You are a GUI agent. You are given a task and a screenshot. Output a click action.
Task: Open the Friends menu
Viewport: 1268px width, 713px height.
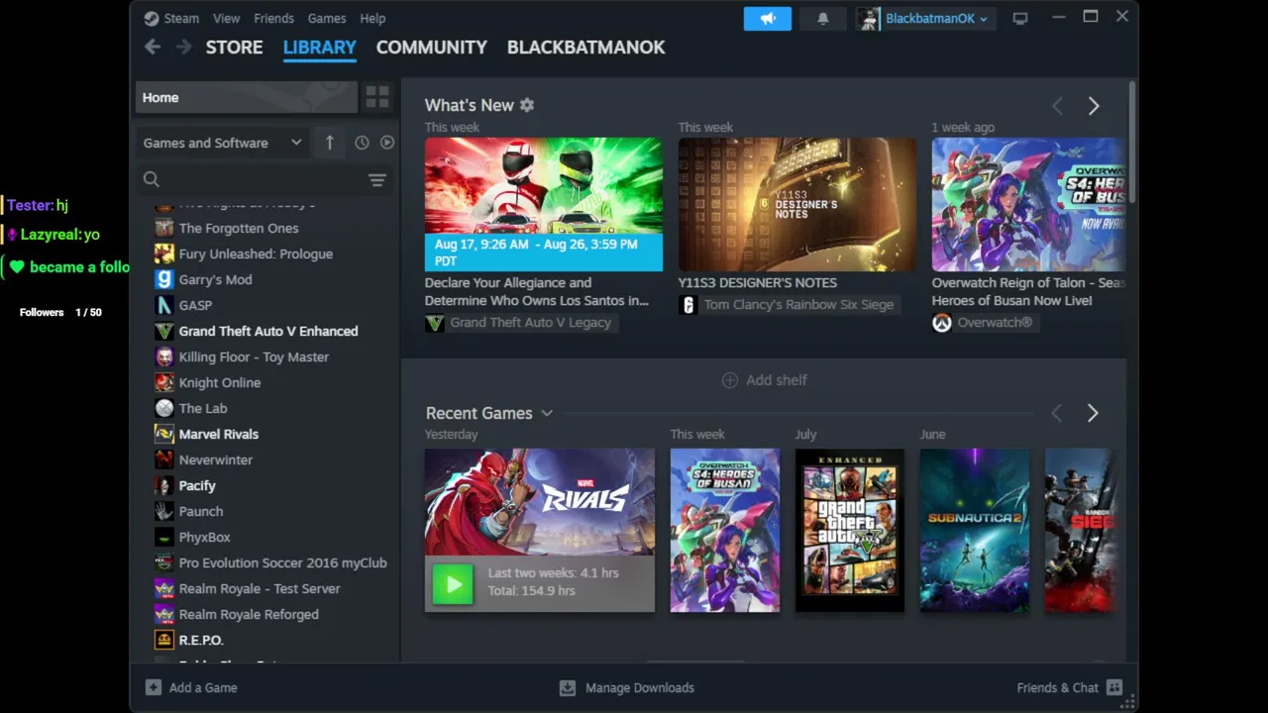coord(273,18)
